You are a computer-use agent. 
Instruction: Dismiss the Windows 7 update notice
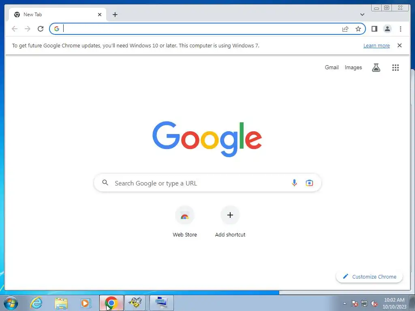400,45
